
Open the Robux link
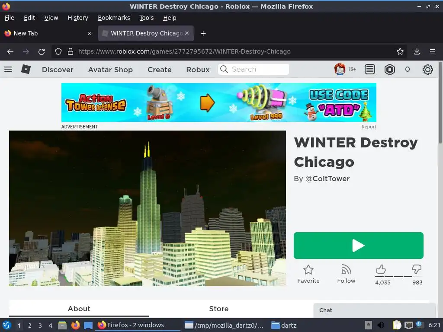tap(198, 70)
